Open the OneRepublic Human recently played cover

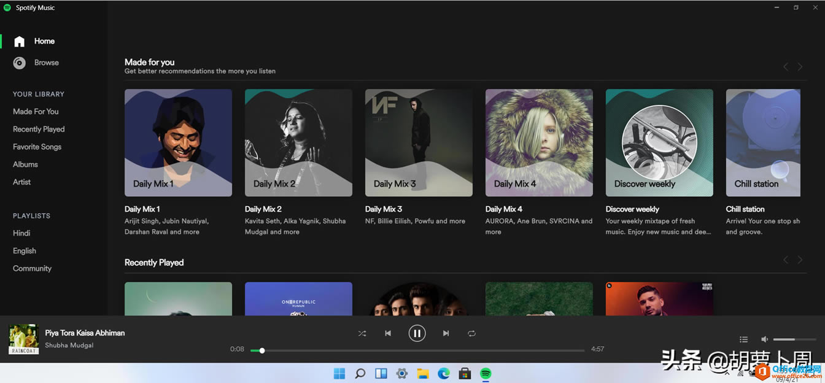298,299
